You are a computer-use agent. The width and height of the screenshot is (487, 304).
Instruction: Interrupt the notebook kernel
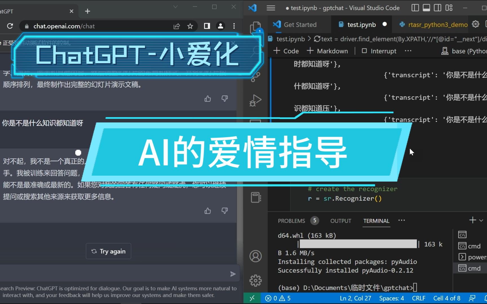pos(379,51)
